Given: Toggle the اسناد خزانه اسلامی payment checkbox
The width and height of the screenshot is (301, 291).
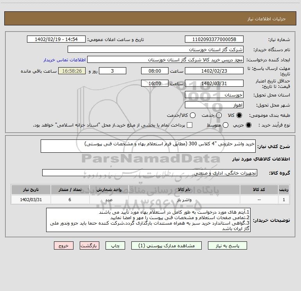Looking at the screenshot, I should pos(190,125).
